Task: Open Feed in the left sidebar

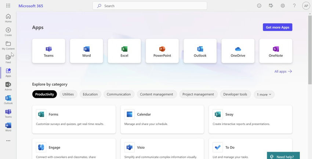Action: click(x=8, y=59)
